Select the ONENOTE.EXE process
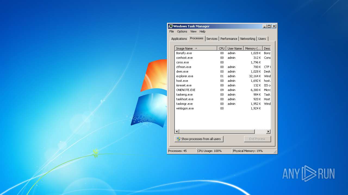 pos(223,90)
